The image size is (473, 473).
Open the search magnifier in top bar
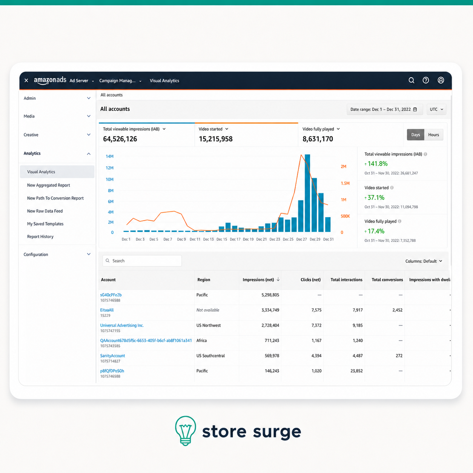click(x=412, y=80)
